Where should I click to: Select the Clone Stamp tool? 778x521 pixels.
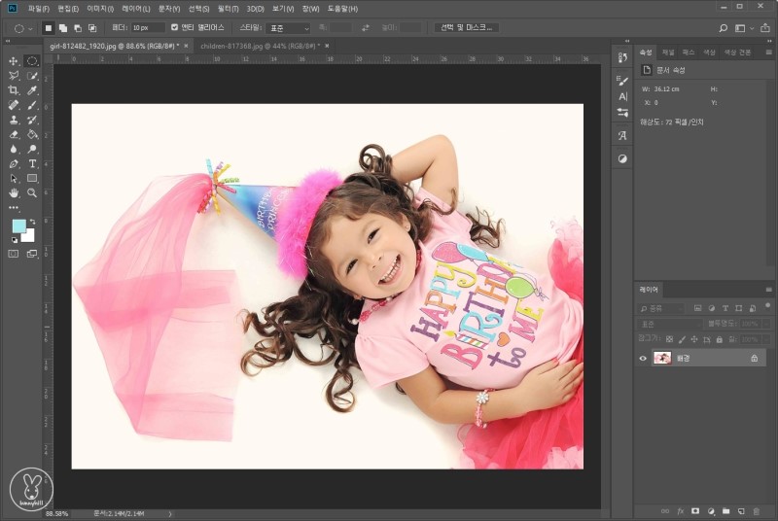pyautogui.click(x=14, y=120)
